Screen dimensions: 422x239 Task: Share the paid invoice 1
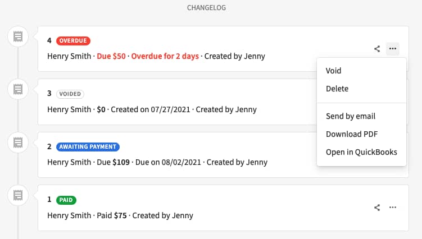377,208
